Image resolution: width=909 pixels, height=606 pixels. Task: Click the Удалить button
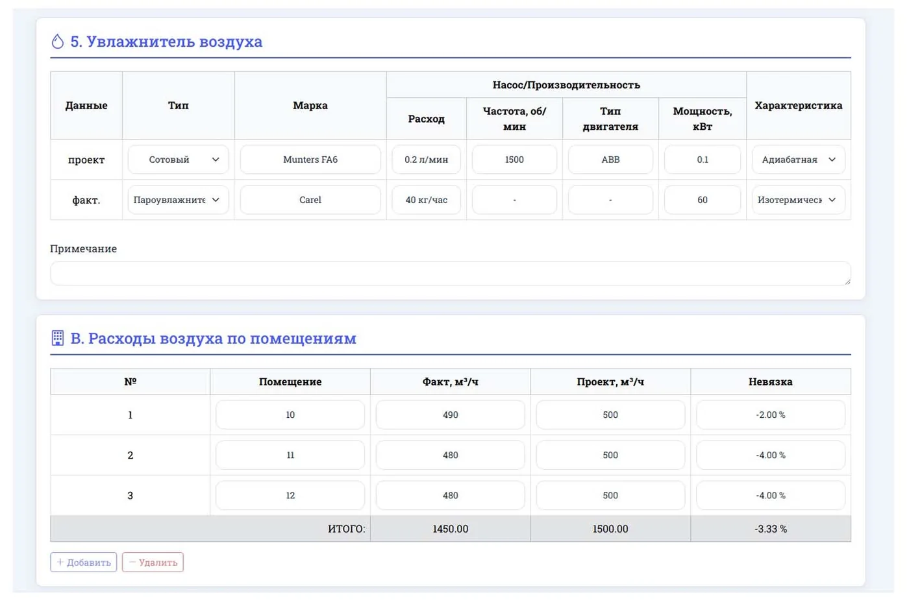coord(153,563)
